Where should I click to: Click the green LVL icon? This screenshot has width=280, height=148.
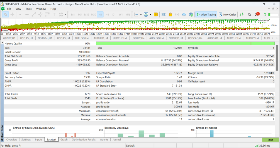pos(265,15)
